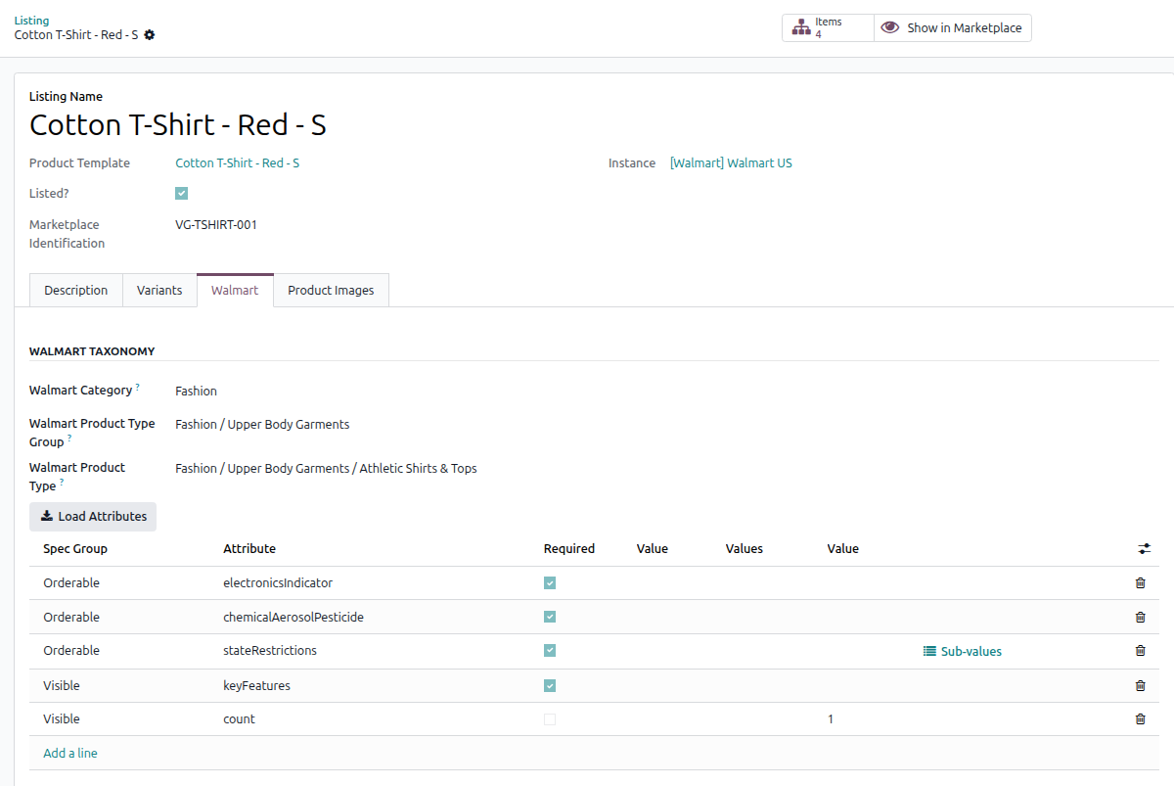Select the electronicsIndicator attribute cell

pos(278,583)
